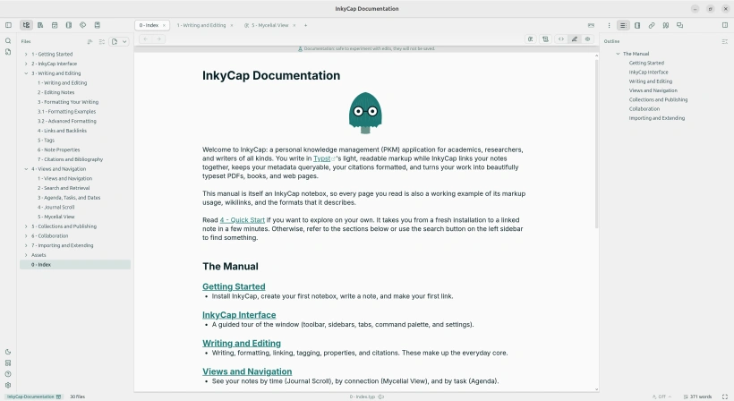The width and height of the screenshot is (734, 401).
Task: Open settings gear in left rail
Action: [x=8, y=386]
